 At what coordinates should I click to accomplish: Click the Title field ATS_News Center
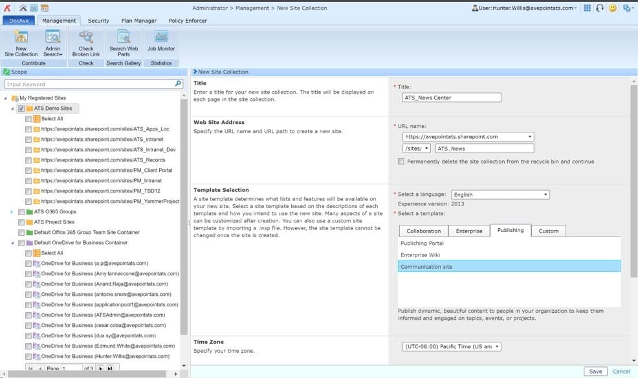[x=452, y=98]
